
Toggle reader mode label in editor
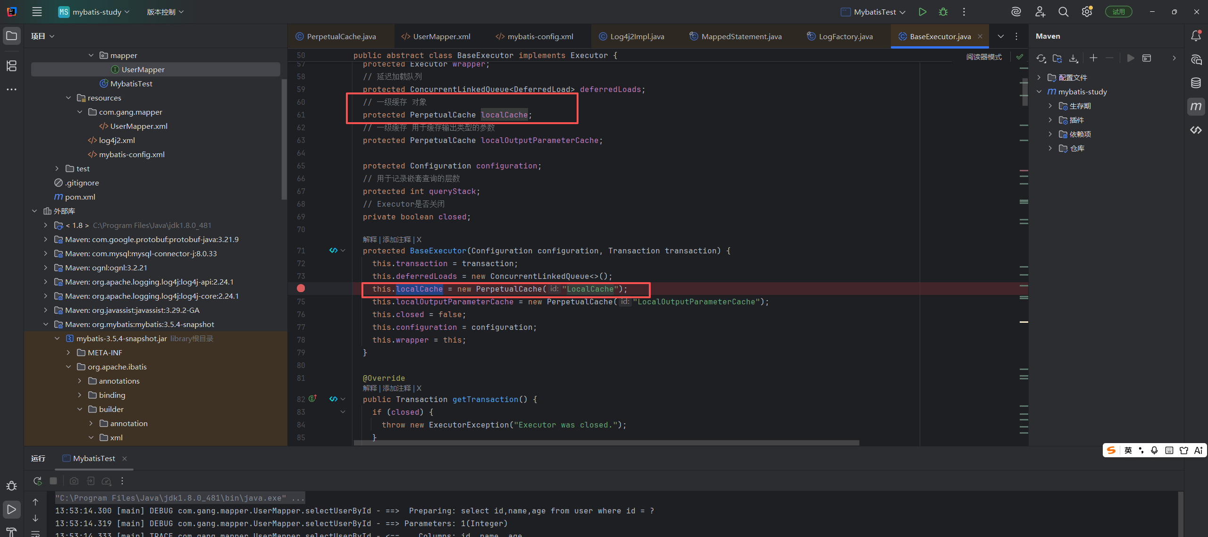pos(983,57)
